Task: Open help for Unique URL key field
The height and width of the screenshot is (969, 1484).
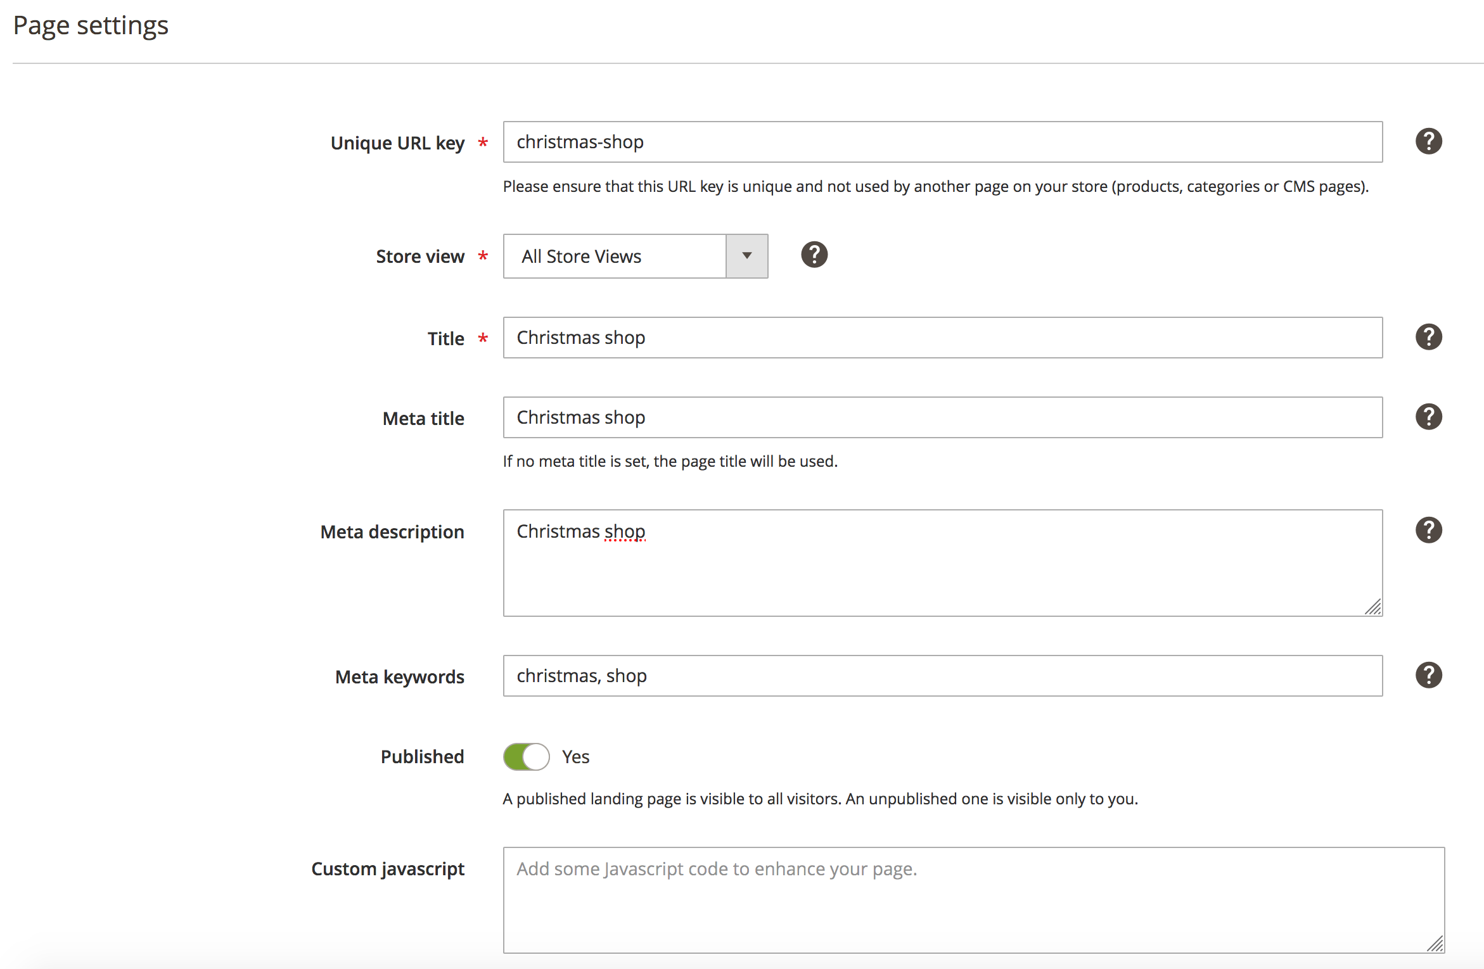Action: point(1428,141)
